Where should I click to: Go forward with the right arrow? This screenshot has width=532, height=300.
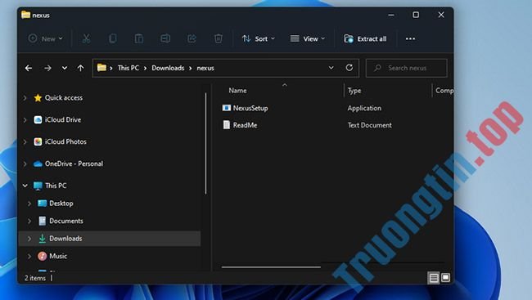click(47, 68)
